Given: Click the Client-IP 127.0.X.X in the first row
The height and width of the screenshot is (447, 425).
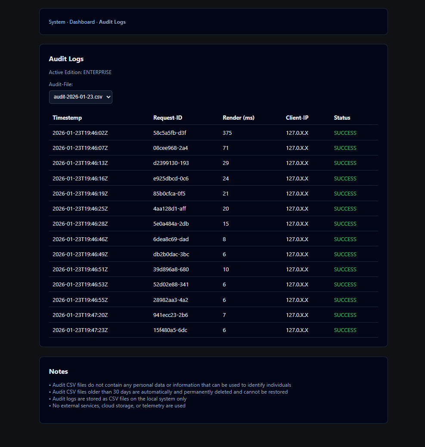Looking at the screenshot, I should tap(297, 133).
